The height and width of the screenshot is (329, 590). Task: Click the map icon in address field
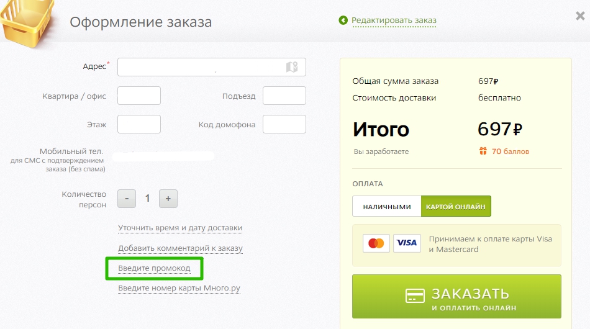pos(292,67)
